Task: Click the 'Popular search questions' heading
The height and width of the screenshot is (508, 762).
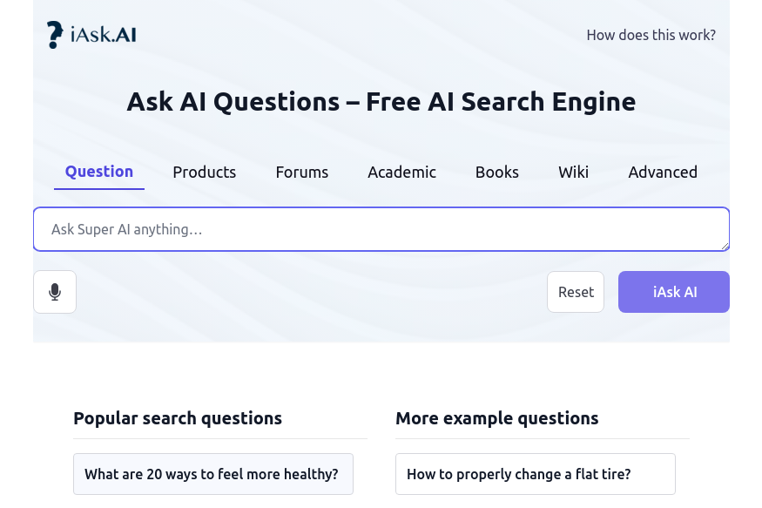Action: tap(178, 418)
